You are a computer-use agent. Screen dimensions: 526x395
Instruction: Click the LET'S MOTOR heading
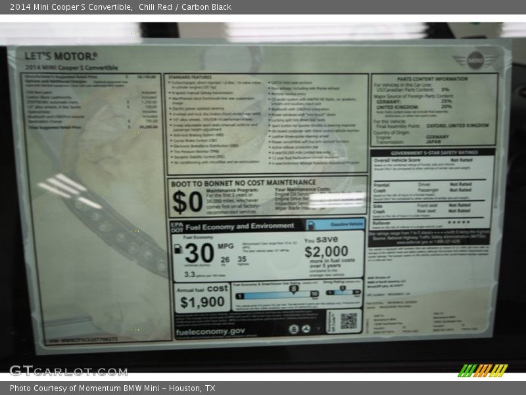pyautogui.click(x=61, y=56)
